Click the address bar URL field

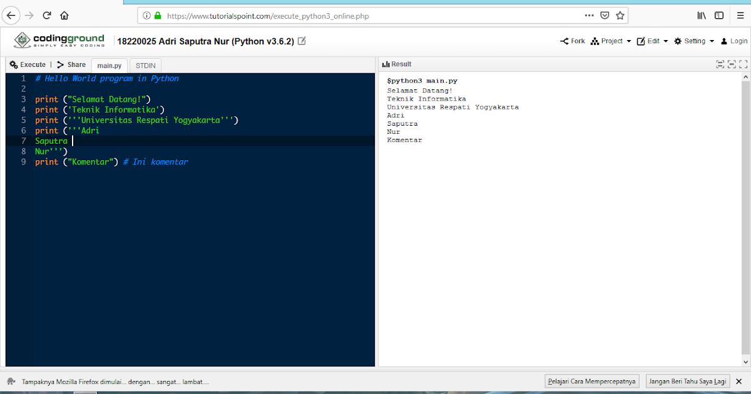click(x=375, y=16)
